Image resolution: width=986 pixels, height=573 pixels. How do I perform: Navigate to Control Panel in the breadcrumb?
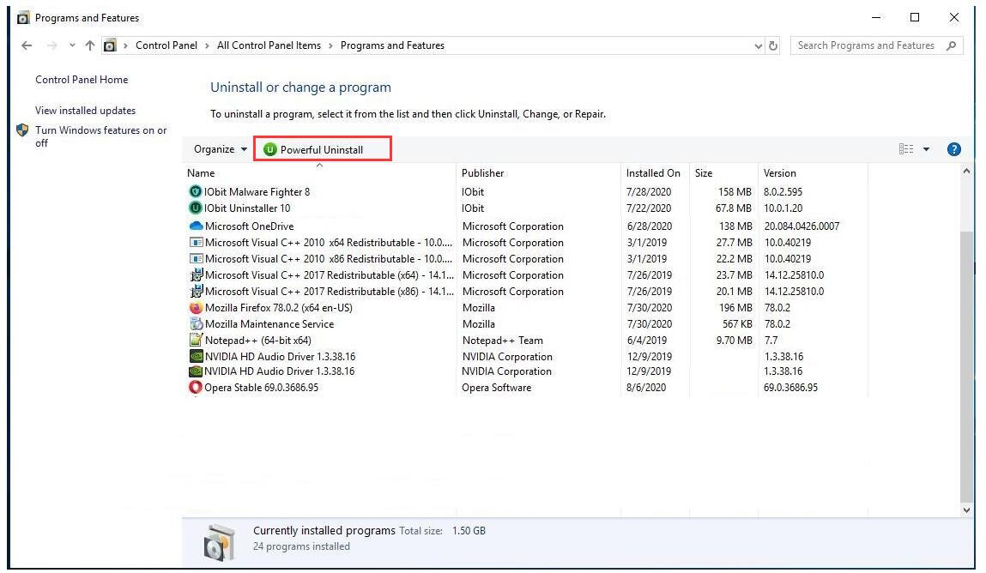point(166,45)
